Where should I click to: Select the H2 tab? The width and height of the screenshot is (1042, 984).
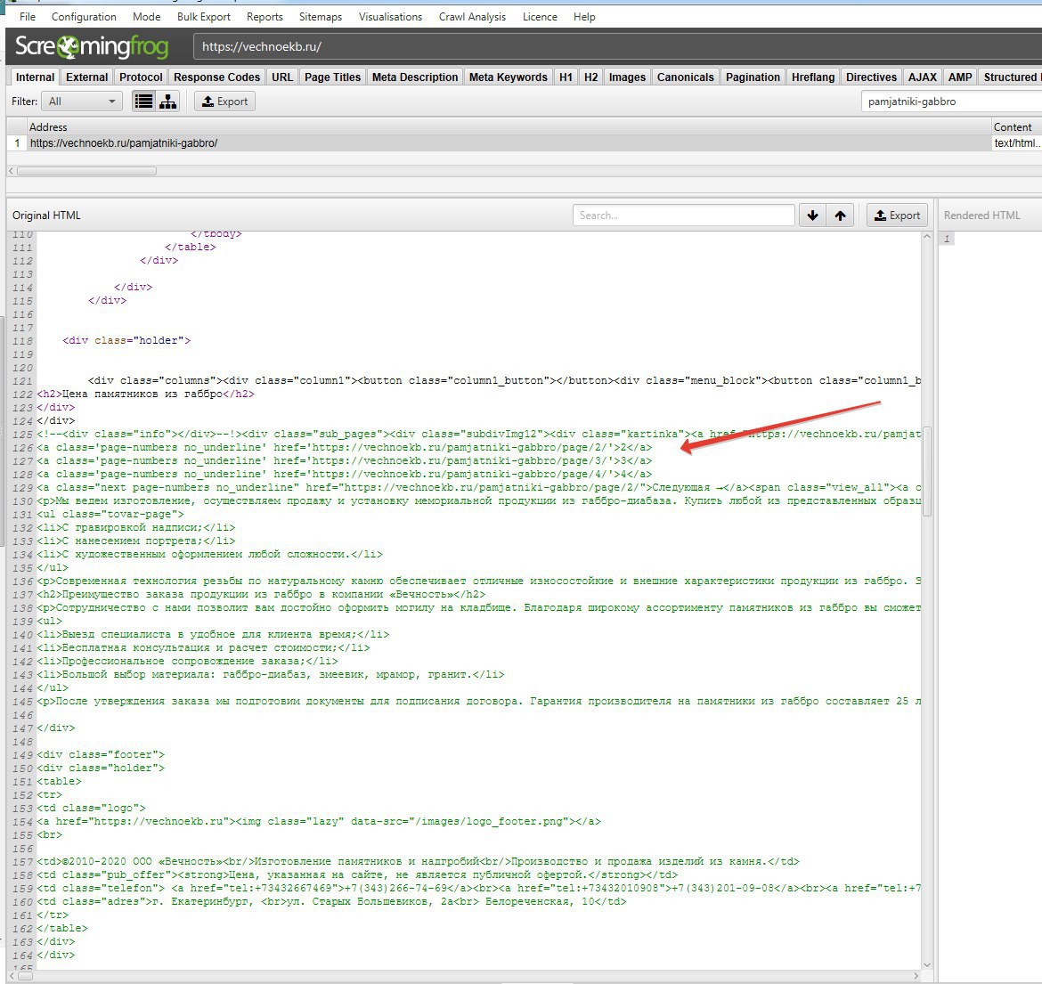click(x=590, y=77)
